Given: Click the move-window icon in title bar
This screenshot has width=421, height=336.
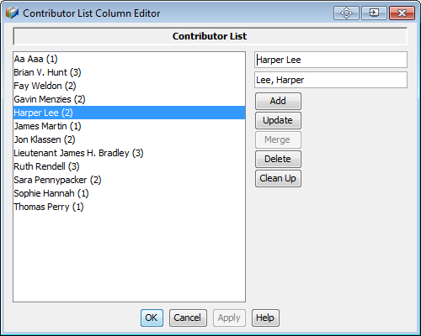Looking at the screenshot, I should click(x=346, y=13).
